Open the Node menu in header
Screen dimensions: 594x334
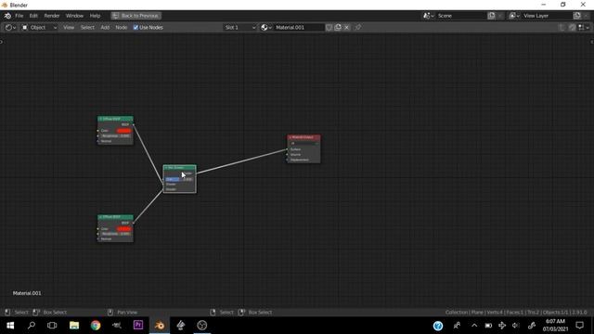pyautogui.click(x=122, y=28)
